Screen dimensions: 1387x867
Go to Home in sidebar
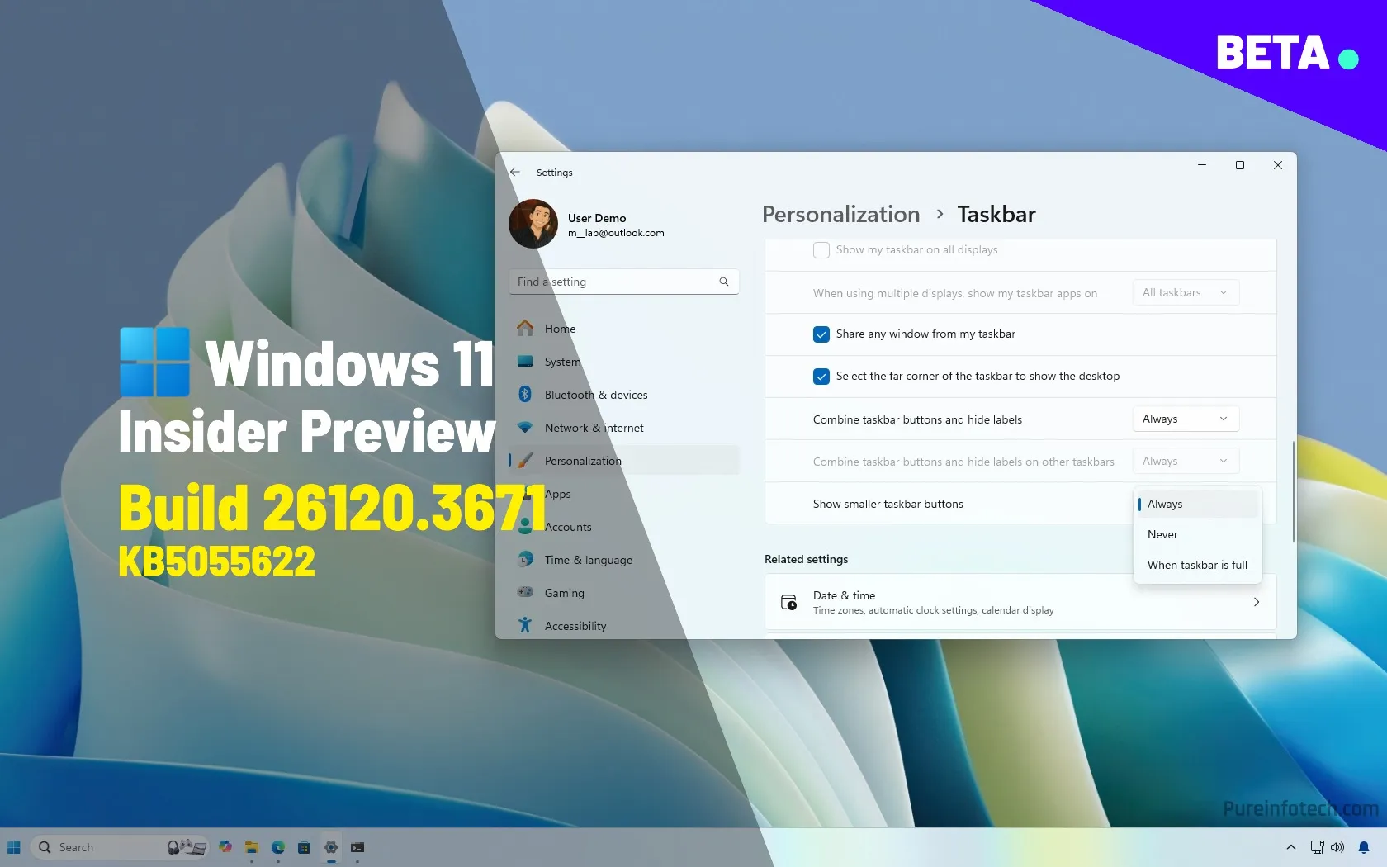tap(623, 328)
